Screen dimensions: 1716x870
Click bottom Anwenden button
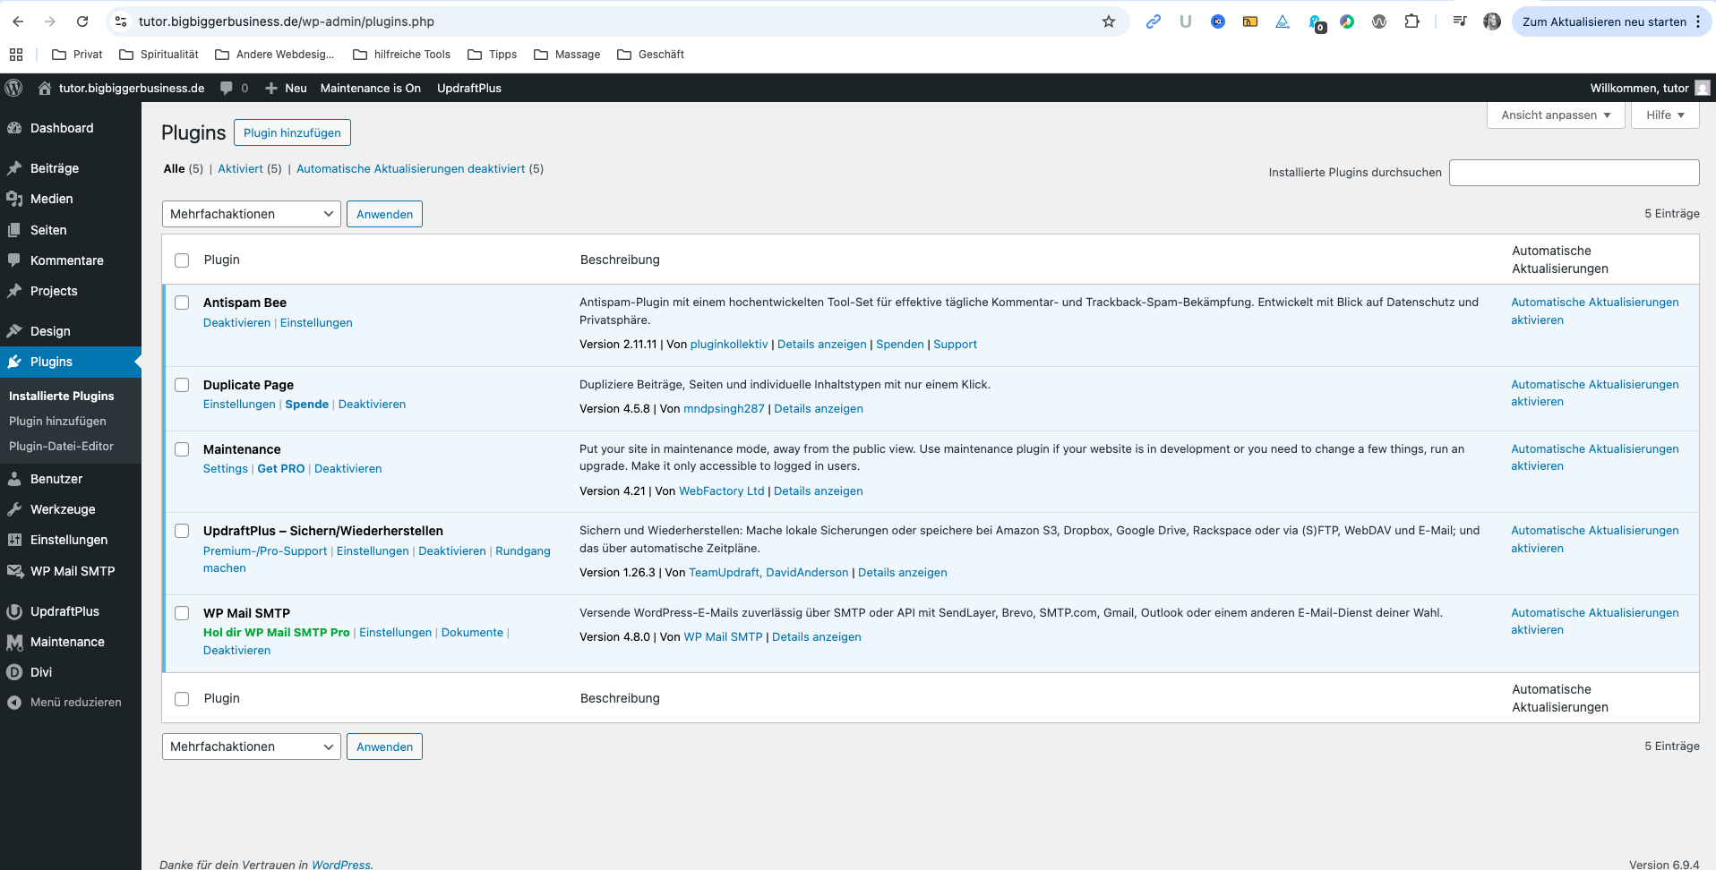(x=384, y=746)
